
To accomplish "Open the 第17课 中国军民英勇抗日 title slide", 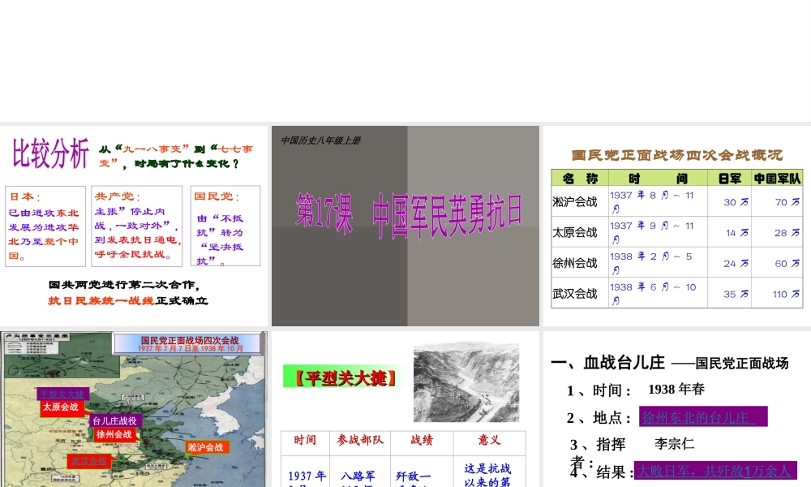I will tap(405, 226).
